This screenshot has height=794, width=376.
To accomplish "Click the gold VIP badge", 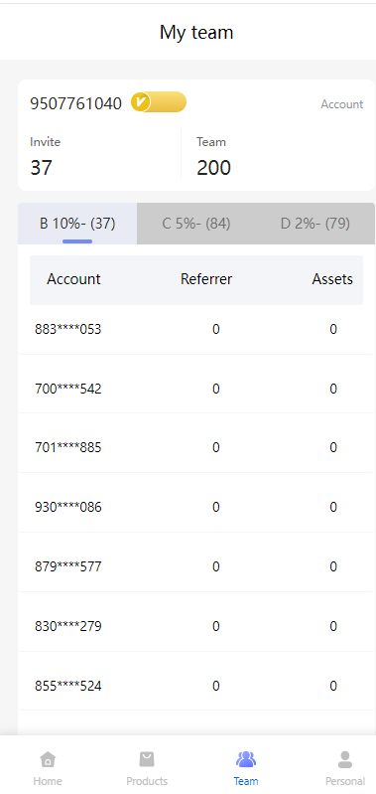I will point(159,102).
